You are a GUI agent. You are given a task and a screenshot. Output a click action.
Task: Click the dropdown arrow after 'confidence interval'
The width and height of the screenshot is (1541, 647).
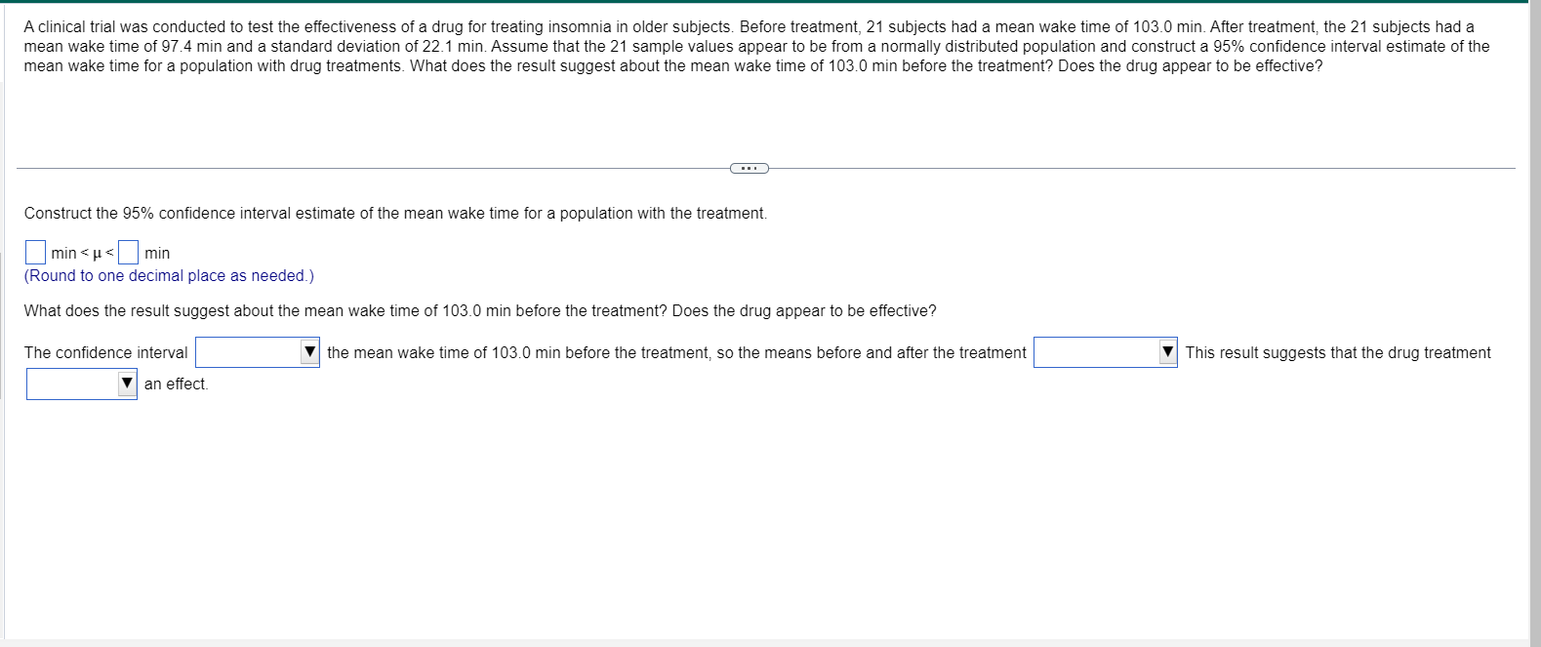310,352
